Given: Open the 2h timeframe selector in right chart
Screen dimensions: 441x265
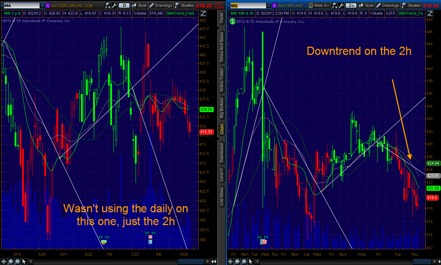Looking at the screenshot, I should point(351,6).
